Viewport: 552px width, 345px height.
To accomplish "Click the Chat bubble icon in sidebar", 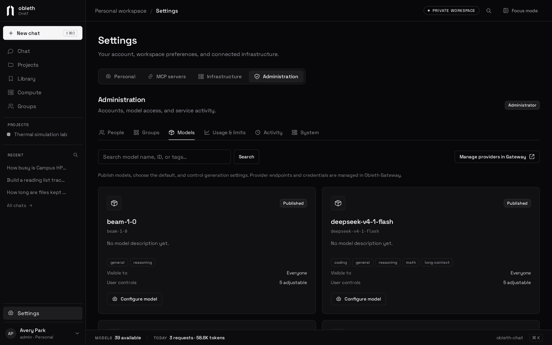I will 11,51.
